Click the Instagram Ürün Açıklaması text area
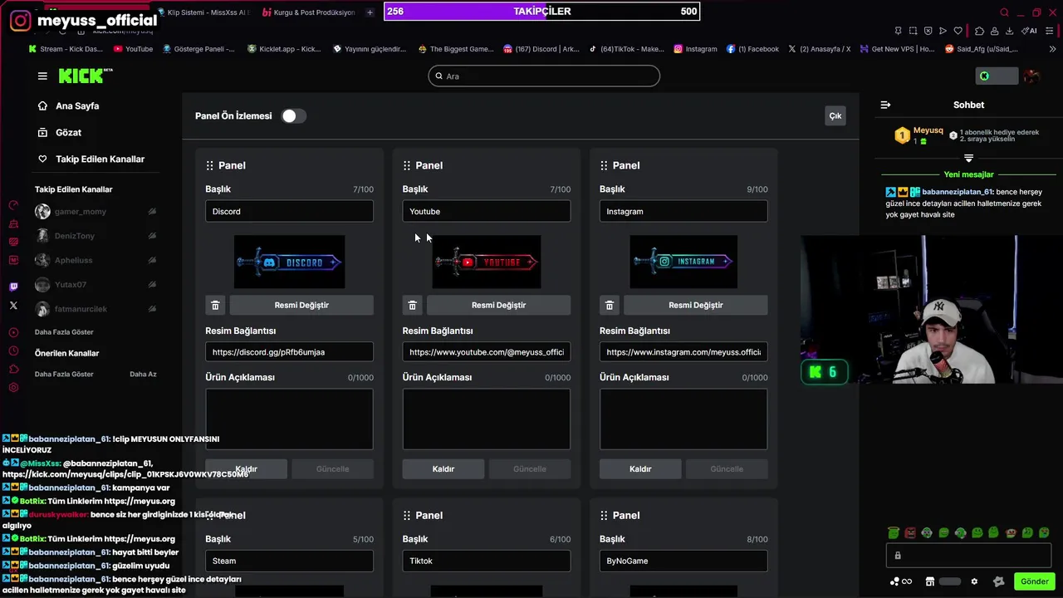Image resolution: width=1063 pixels, height=598 pixels. coord(683,419)
